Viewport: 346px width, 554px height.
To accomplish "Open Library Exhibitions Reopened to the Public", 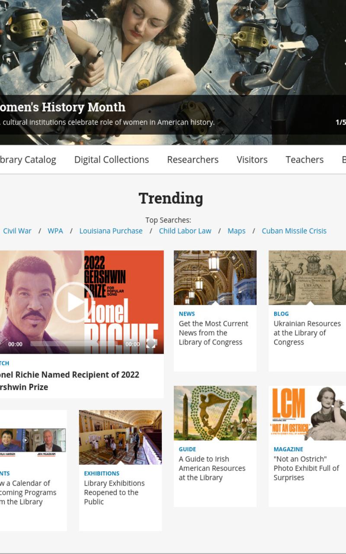I will 114,493.
